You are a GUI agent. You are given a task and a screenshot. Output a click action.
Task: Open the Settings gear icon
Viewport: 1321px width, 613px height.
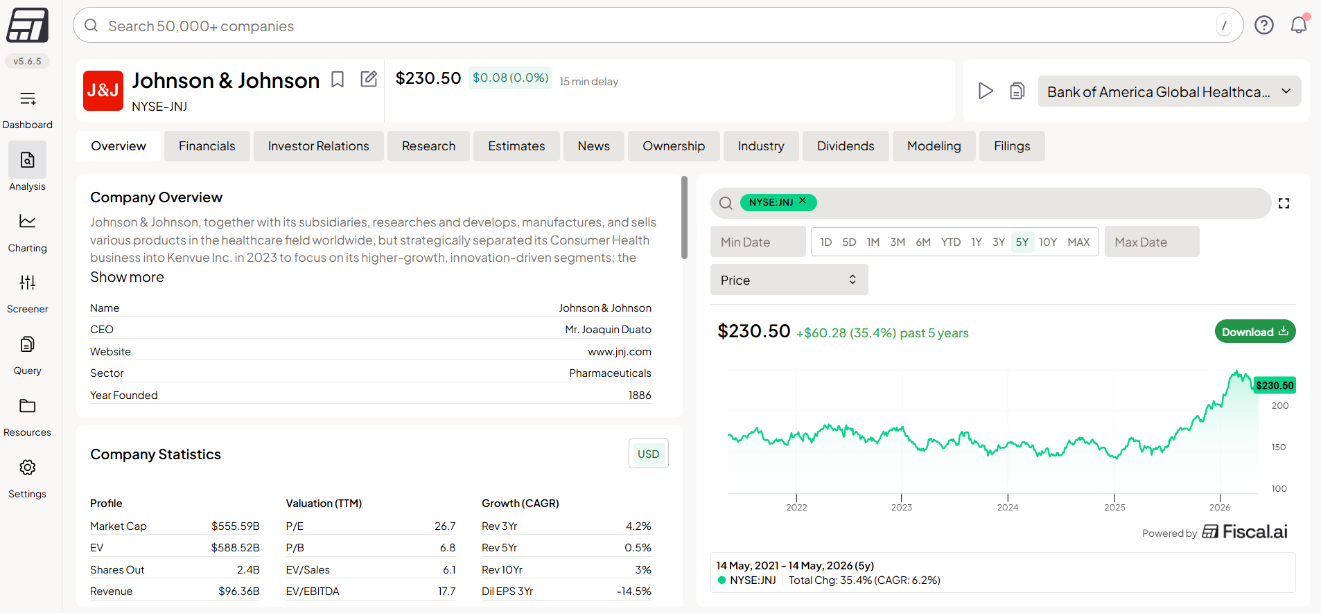[x=28, y=468]
